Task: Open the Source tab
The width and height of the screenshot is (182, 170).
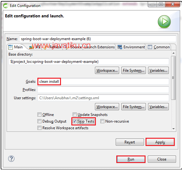Action: pos(73,47)
